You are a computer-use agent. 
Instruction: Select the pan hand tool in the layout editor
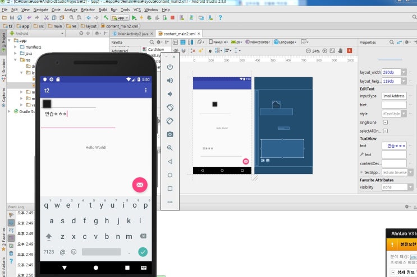[x=341, y=51]
